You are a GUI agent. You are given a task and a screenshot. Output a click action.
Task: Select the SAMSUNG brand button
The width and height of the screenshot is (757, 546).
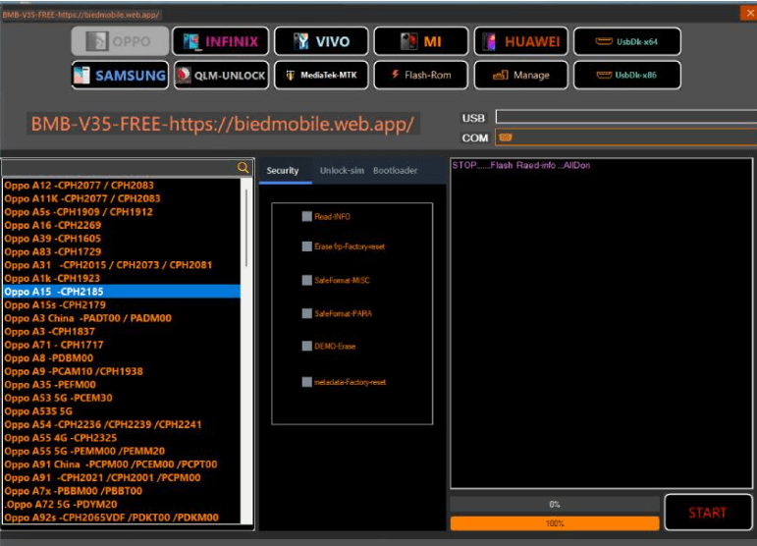click(x=118, y=75)
